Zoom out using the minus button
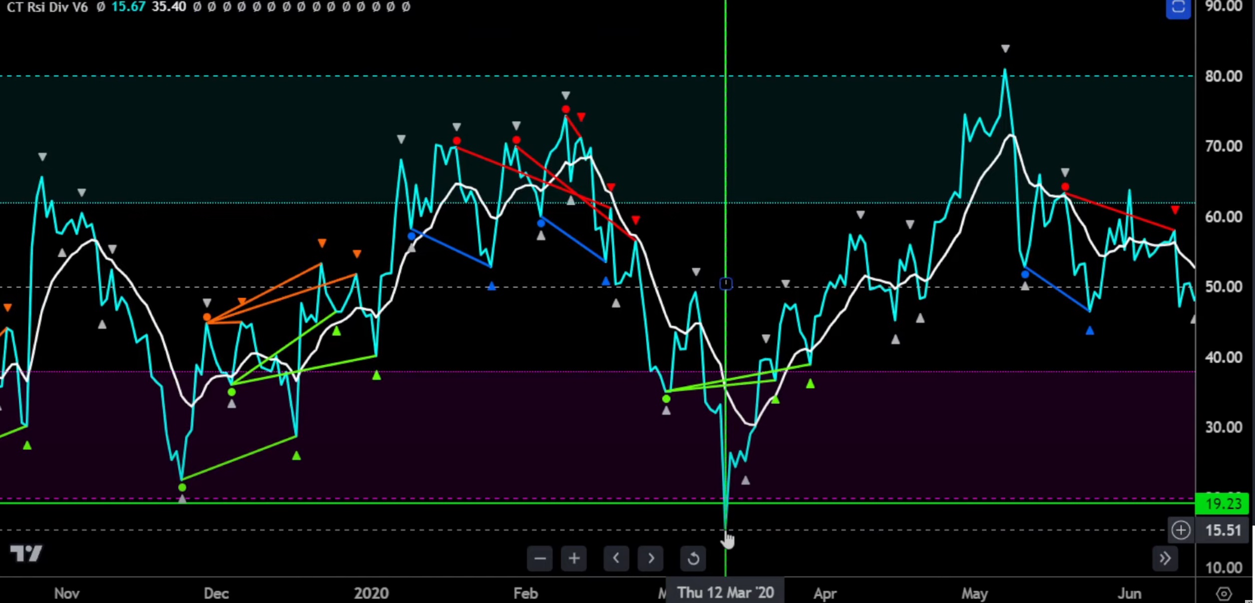This screenshot has height=603, width=1255. point(540,558)
